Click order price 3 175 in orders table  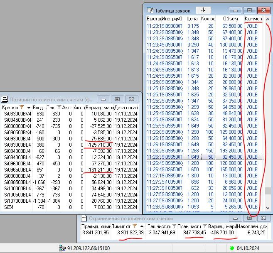tap(193, 26)
